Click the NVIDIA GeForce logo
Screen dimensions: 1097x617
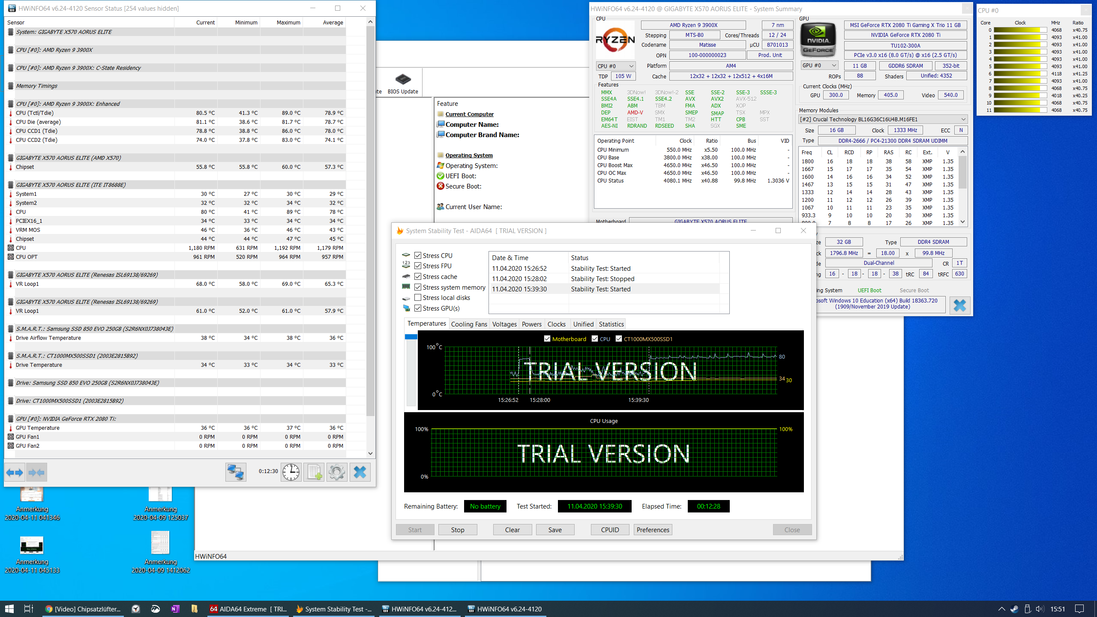pyautogui.click(x=818, y=40)
